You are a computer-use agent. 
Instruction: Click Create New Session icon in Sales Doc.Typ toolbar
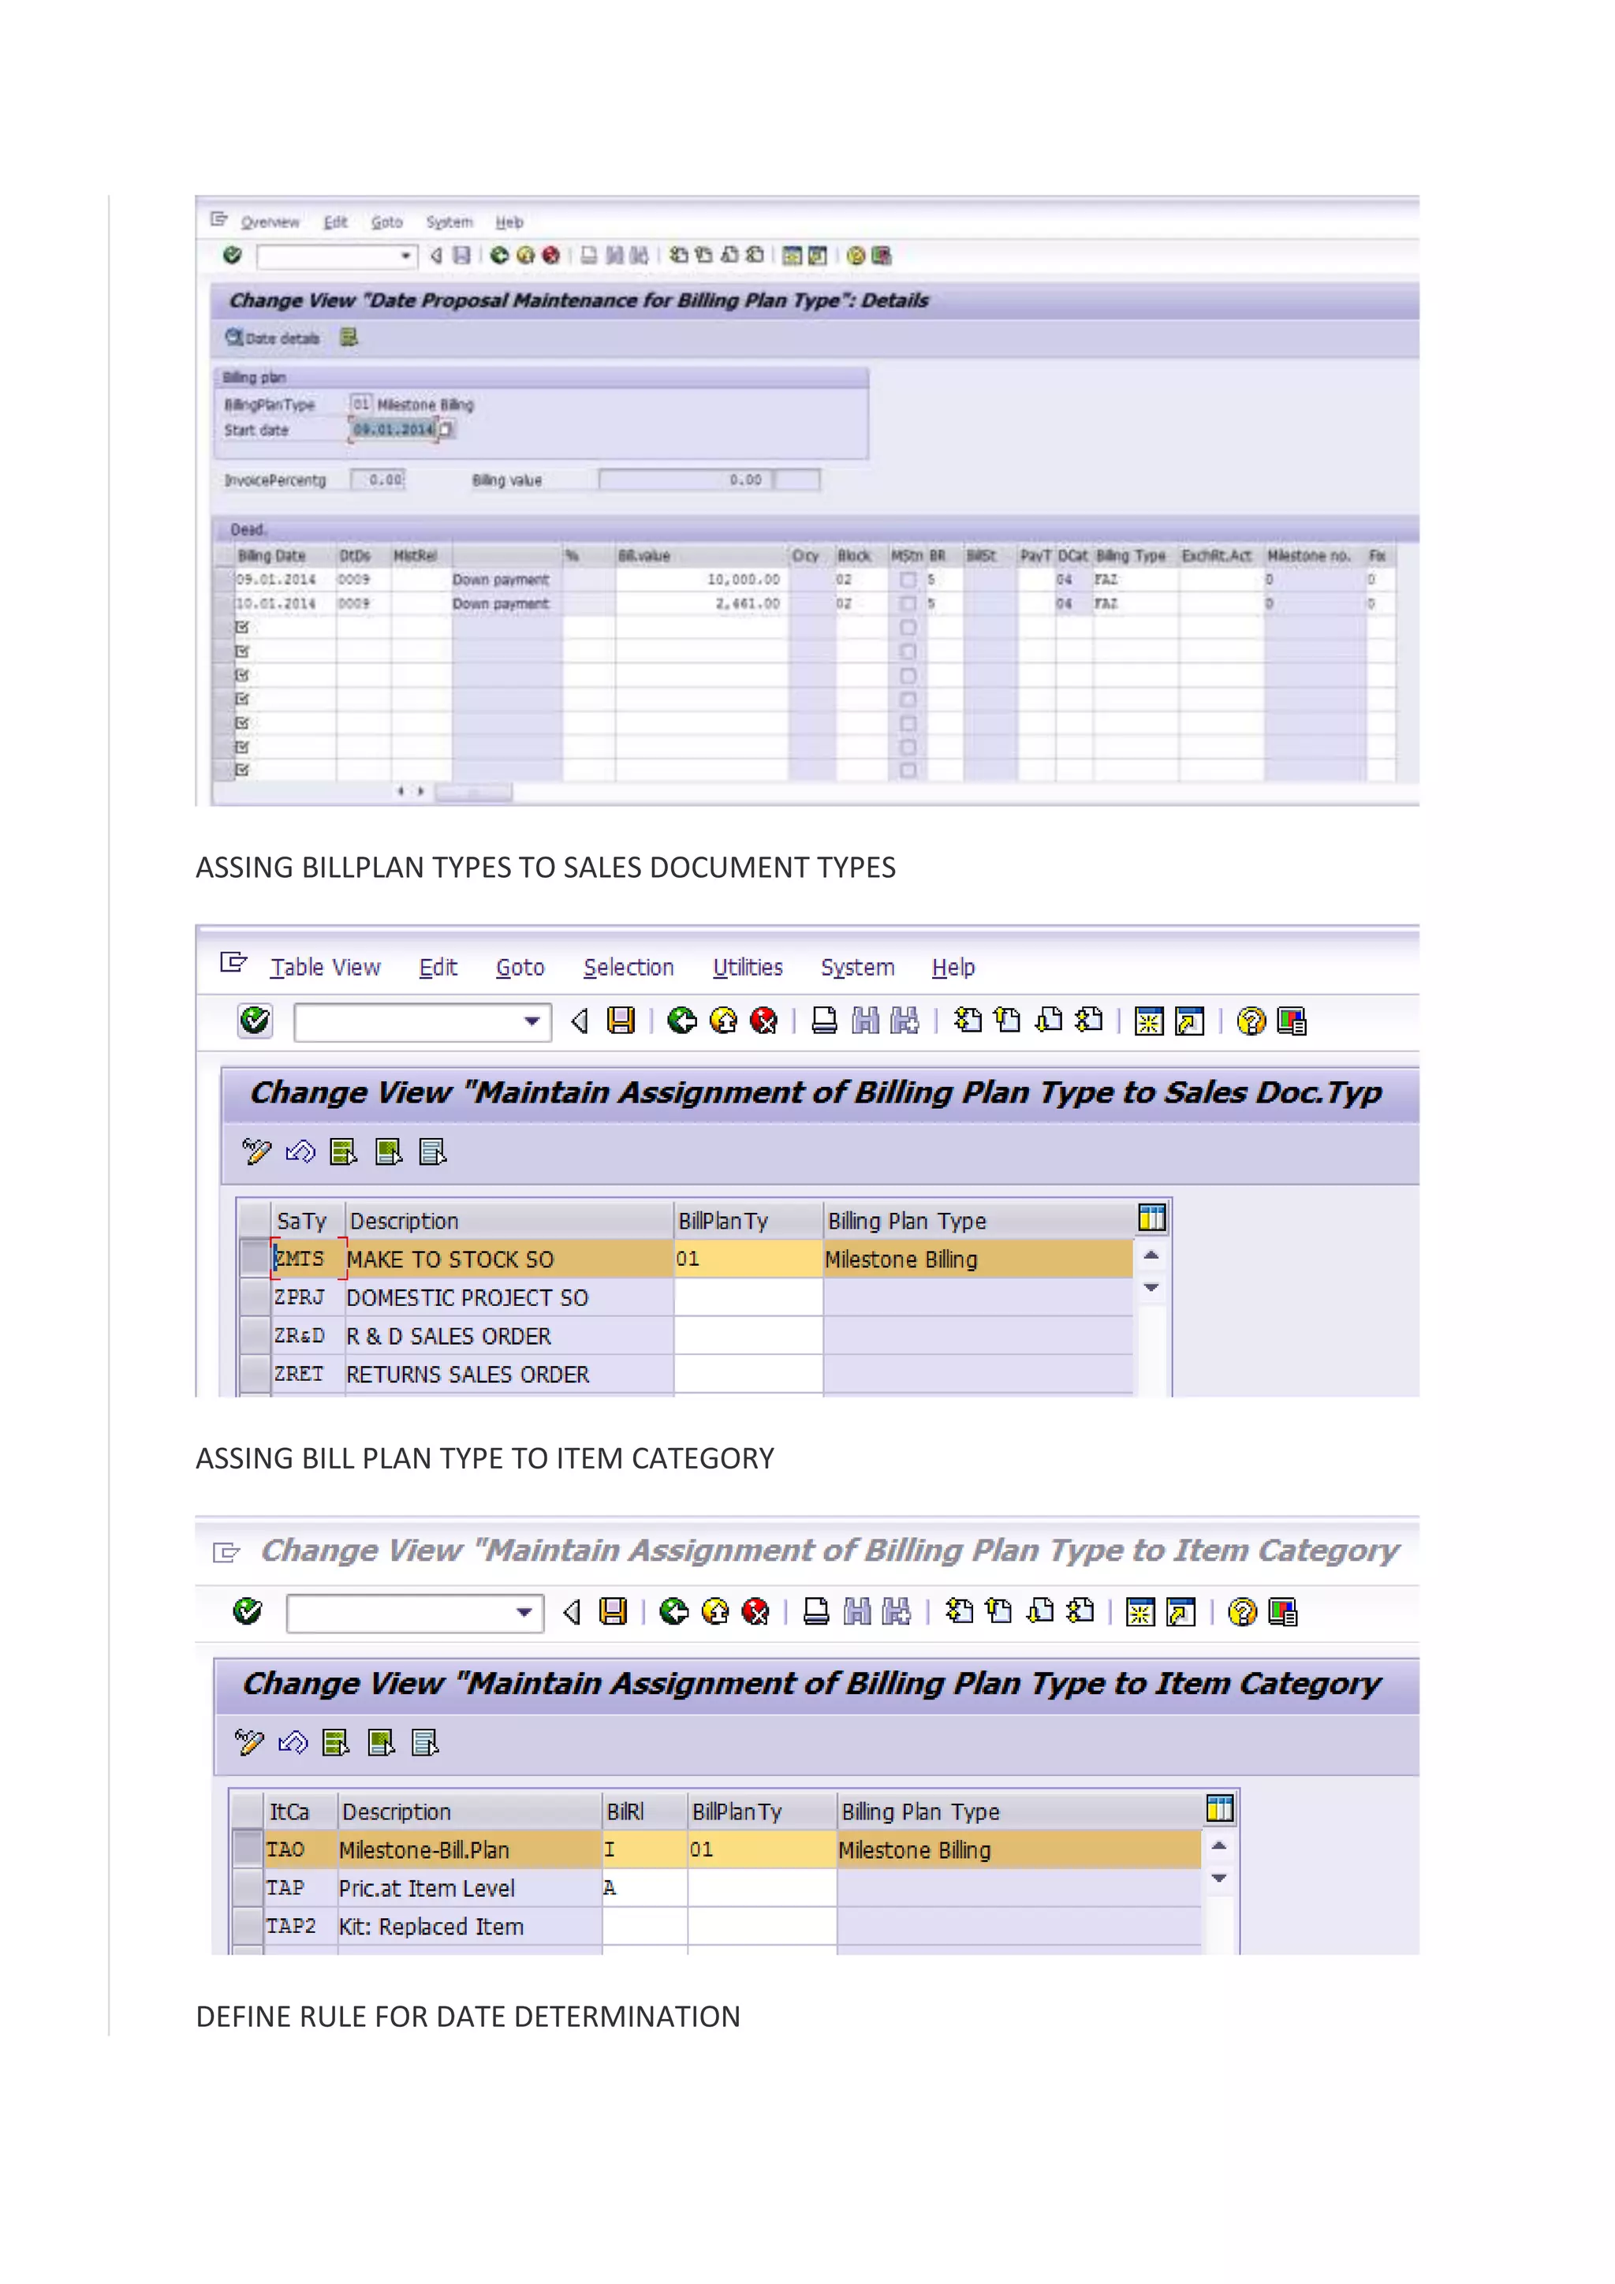1149,1021
